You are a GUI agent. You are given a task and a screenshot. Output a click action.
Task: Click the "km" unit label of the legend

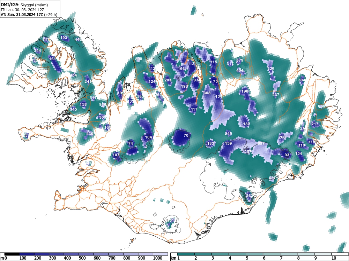173,258
